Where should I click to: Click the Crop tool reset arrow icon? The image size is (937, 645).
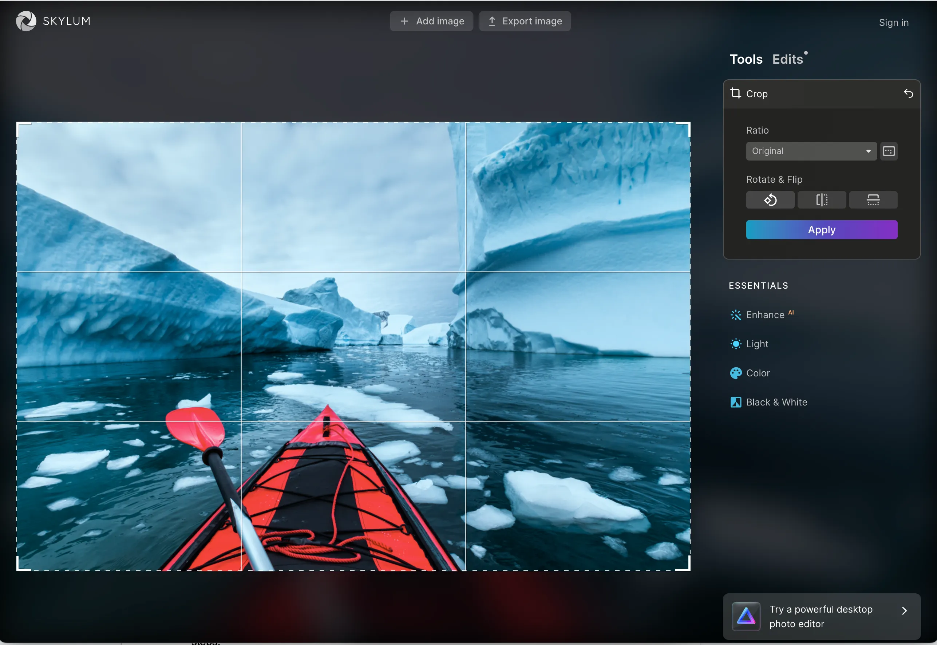(908, 94)
